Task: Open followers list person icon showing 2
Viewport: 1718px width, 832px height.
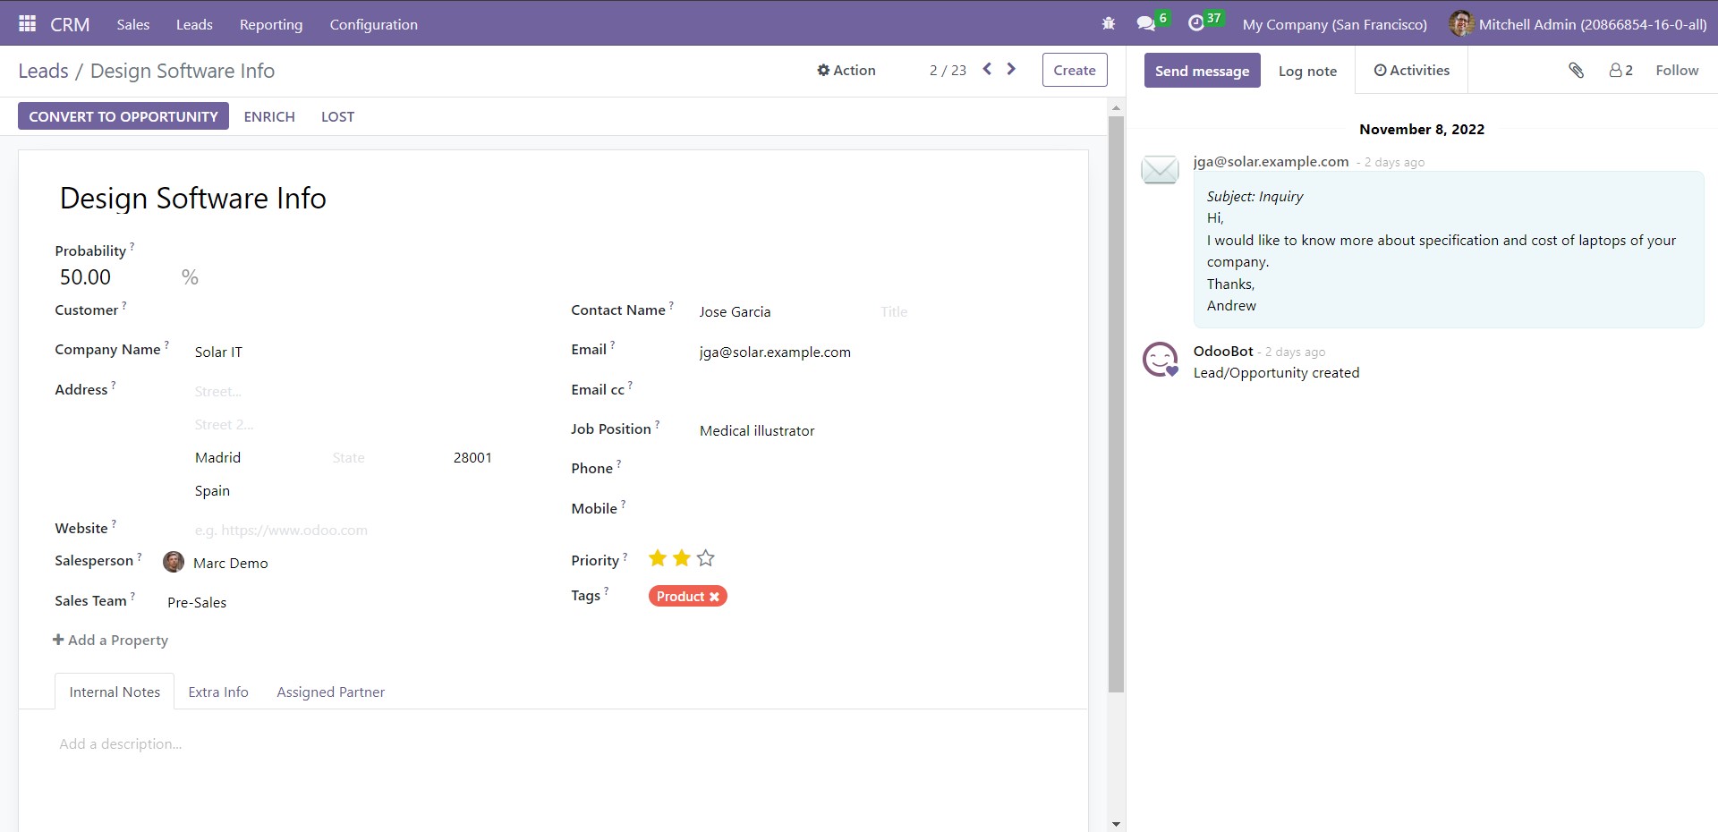Action: pos(1620,70)
